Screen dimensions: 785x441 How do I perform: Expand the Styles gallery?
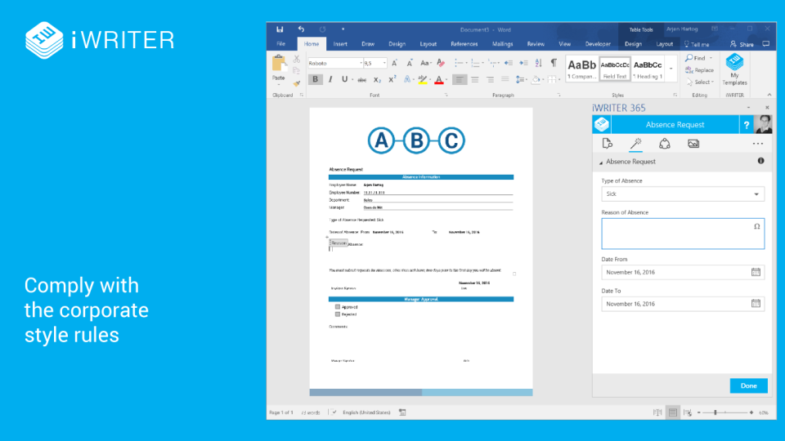click(671, 69)
